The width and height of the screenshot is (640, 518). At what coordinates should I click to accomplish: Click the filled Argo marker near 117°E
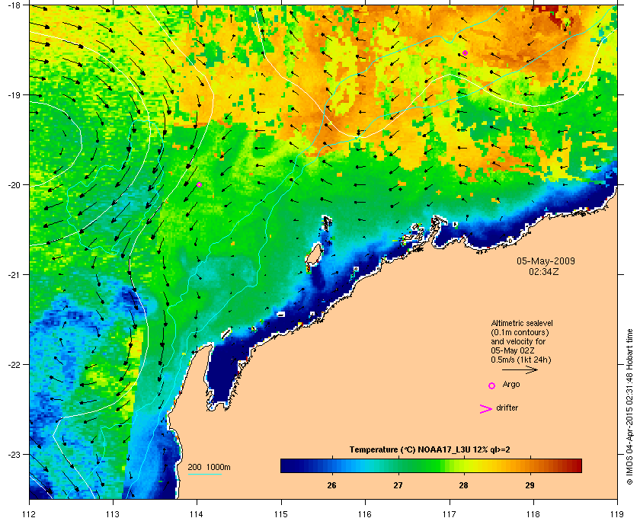click(x=465, y=53)
